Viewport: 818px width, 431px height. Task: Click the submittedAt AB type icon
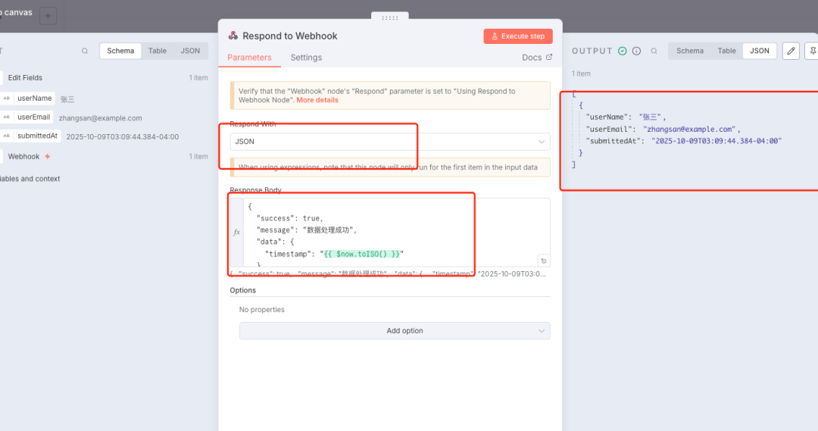[x=6, y=136]
